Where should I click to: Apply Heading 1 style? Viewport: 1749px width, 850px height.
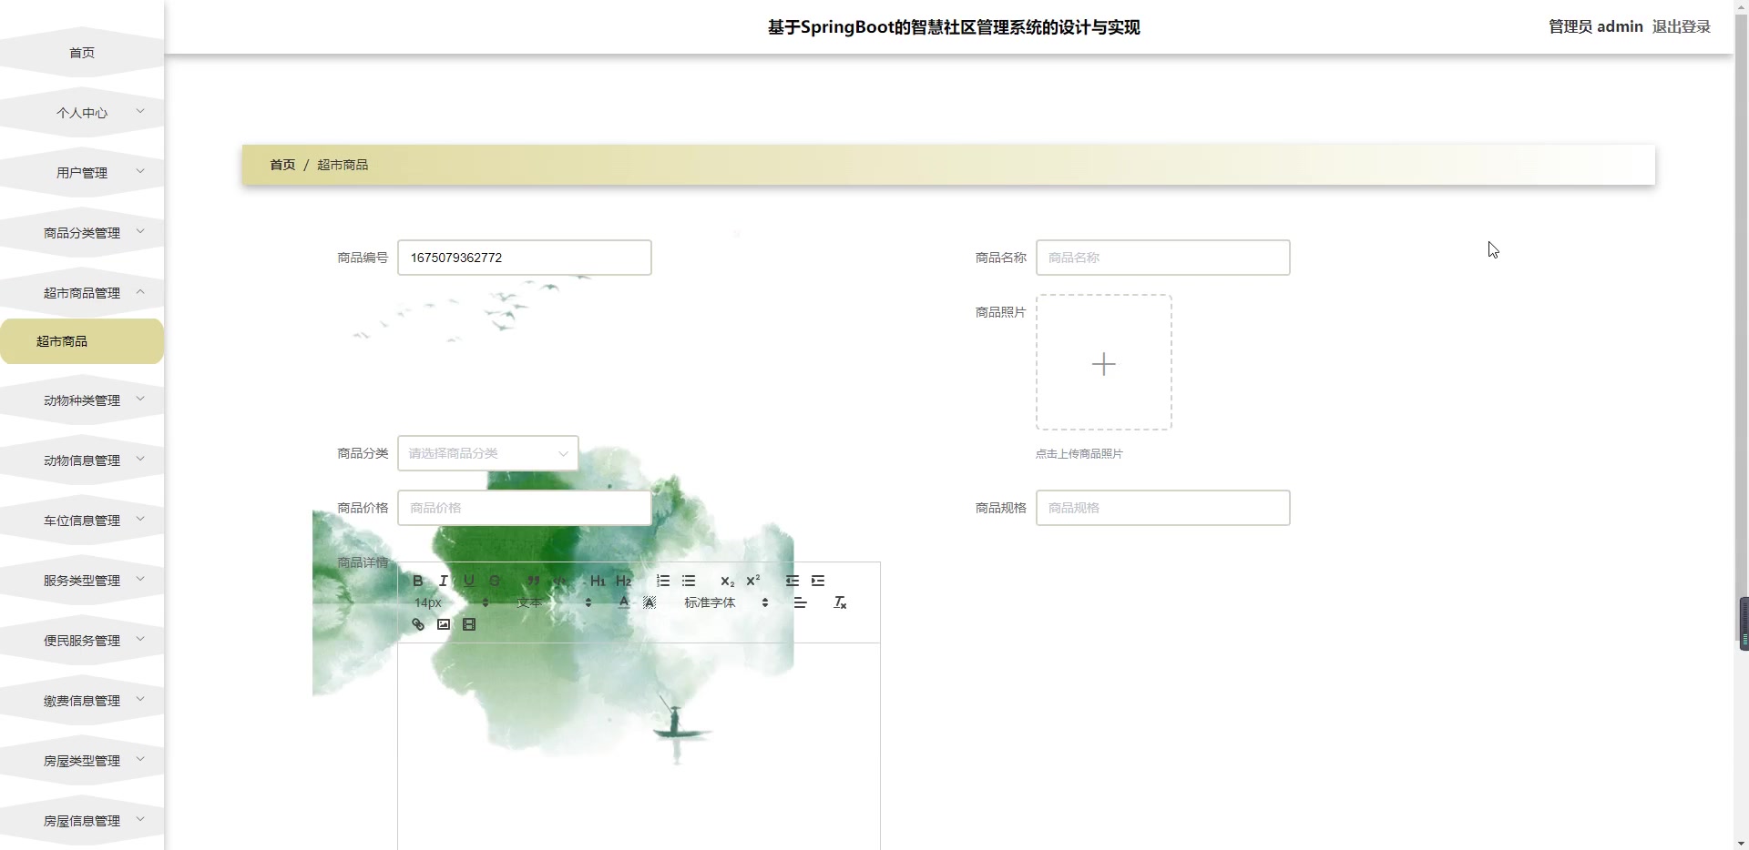pos(598,581)
